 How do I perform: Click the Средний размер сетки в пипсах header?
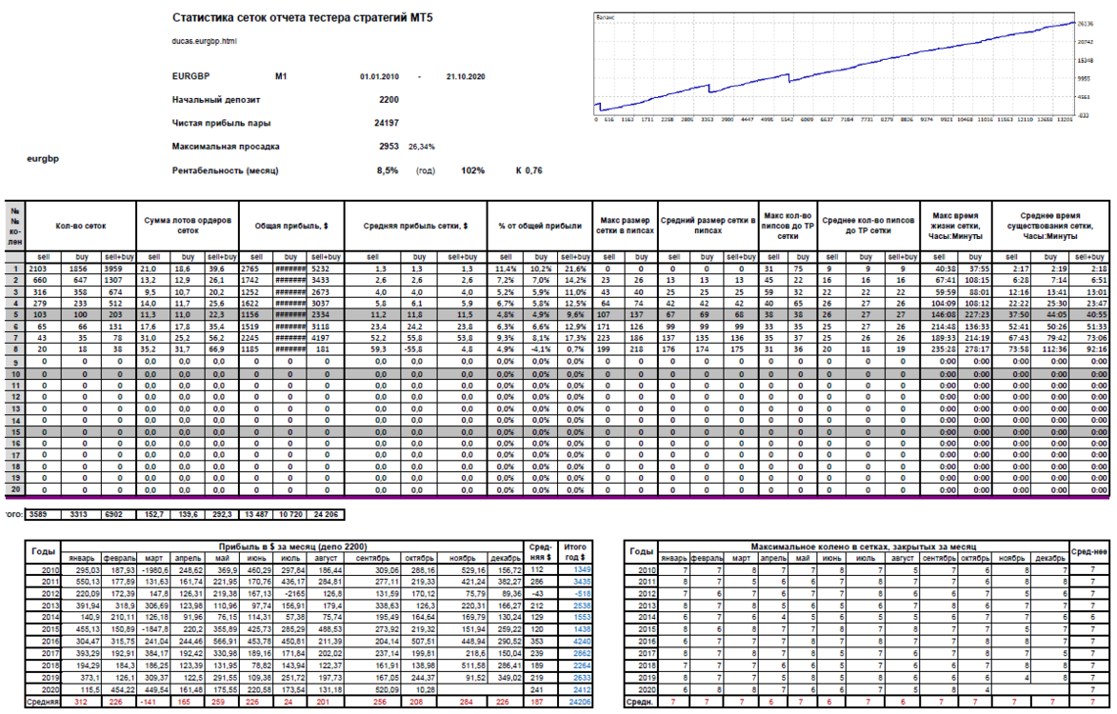(708, 226)
